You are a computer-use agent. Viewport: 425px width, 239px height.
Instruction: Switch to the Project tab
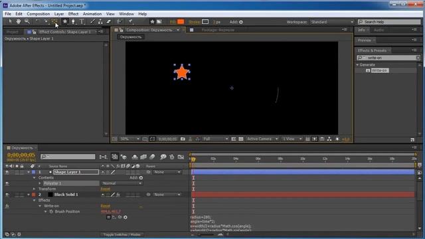pyautogui.click(x=13, y=32)
